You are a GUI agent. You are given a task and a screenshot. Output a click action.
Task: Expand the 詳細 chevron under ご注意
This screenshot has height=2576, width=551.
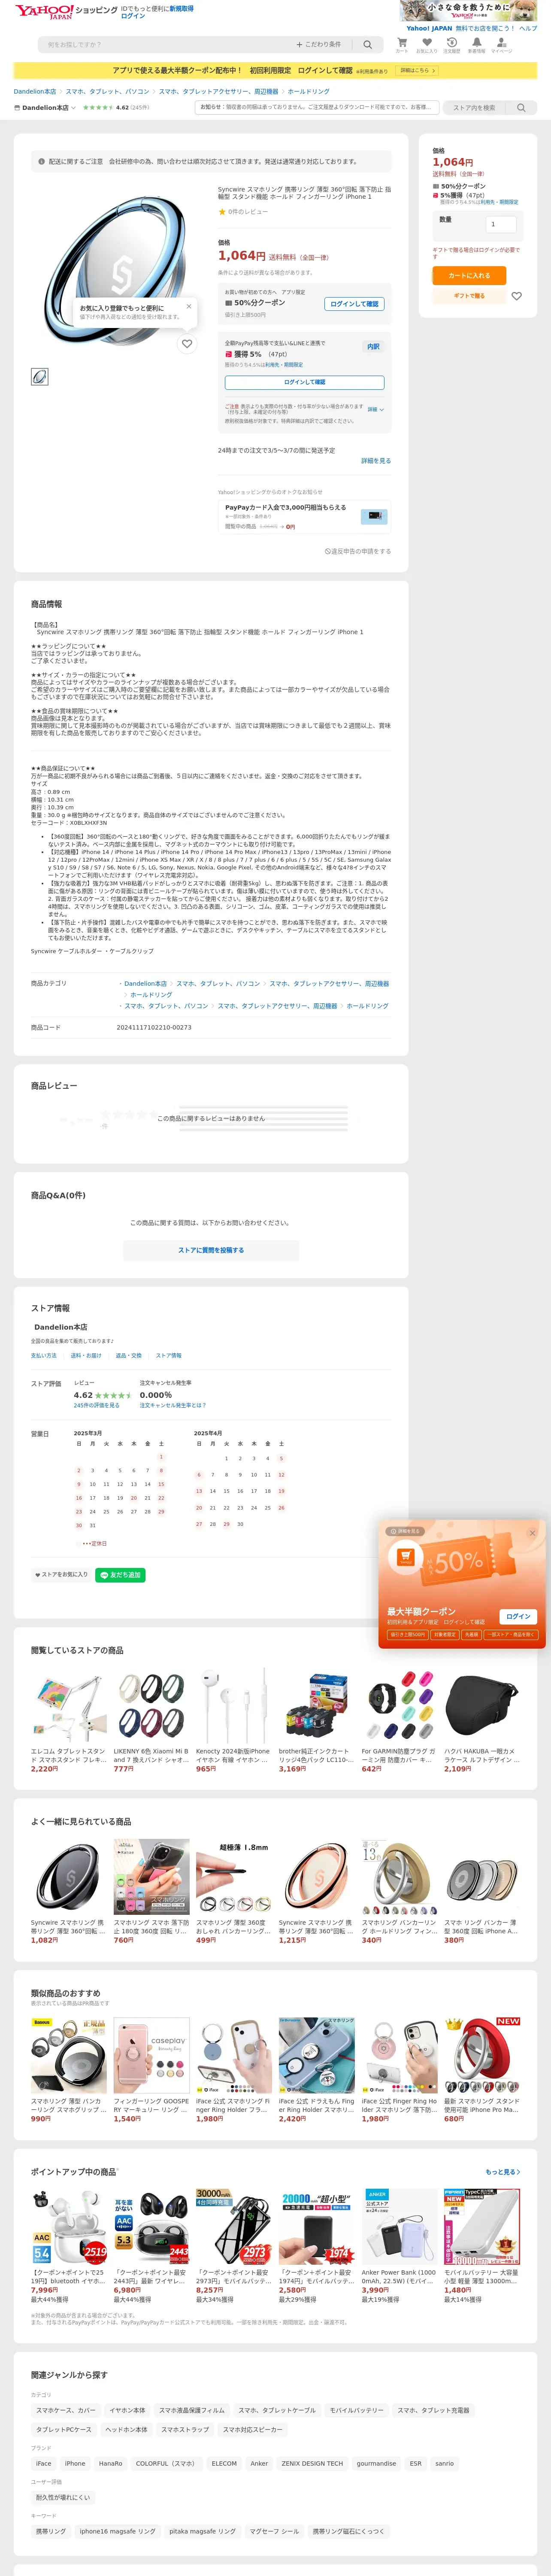(x=375, y=410)
